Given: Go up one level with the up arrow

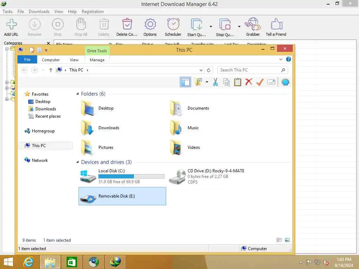Looking at the screenshot, I should (x=50, y=70).
